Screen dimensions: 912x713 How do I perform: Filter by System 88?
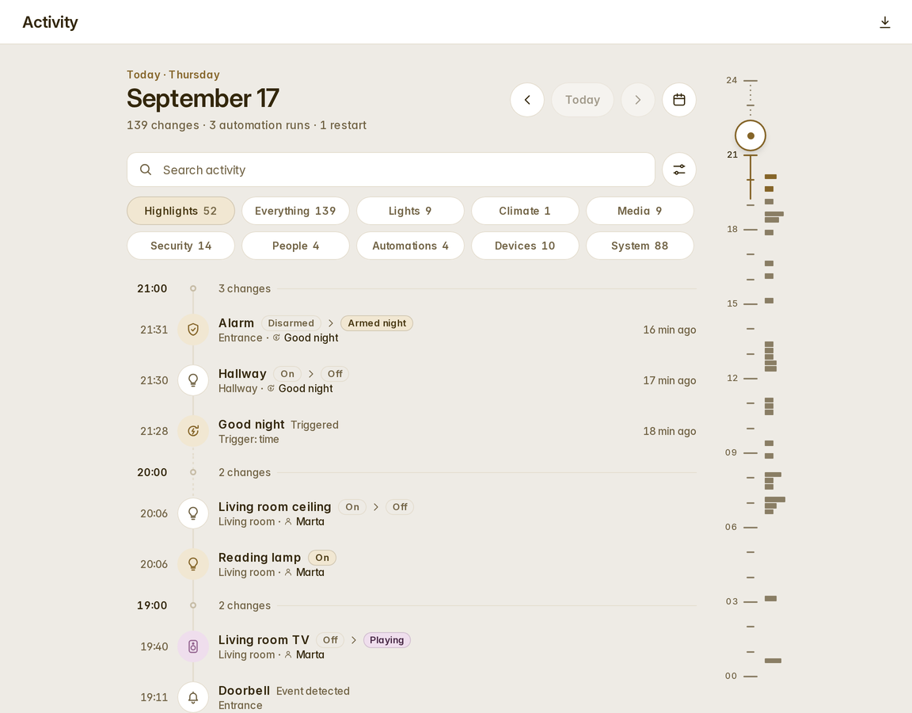[x=640, y=246]
